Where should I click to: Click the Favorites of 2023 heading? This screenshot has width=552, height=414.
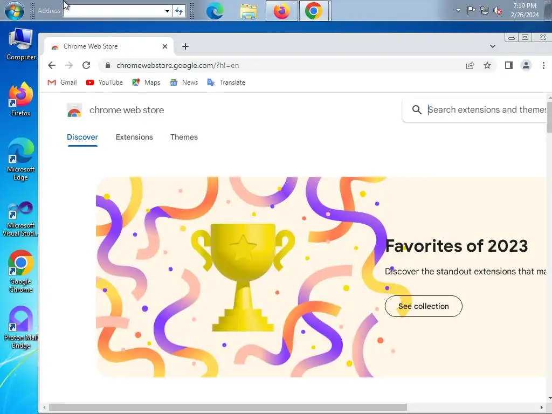[x=457, y=246]
